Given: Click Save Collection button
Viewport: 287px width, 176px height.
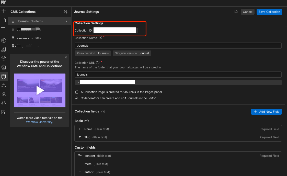Looking at the screenshot, I should (x=269, y=12).
